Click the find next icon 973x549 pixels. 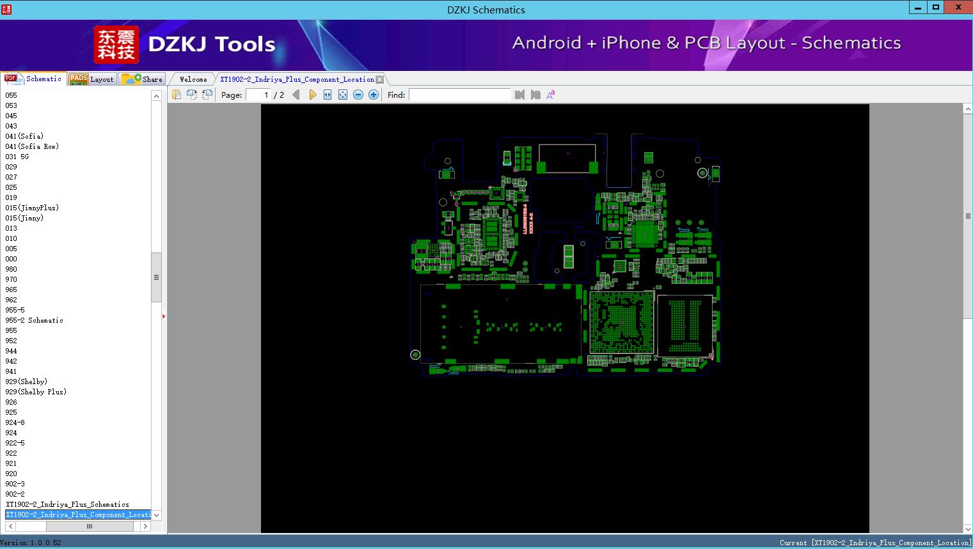point(535,95)
